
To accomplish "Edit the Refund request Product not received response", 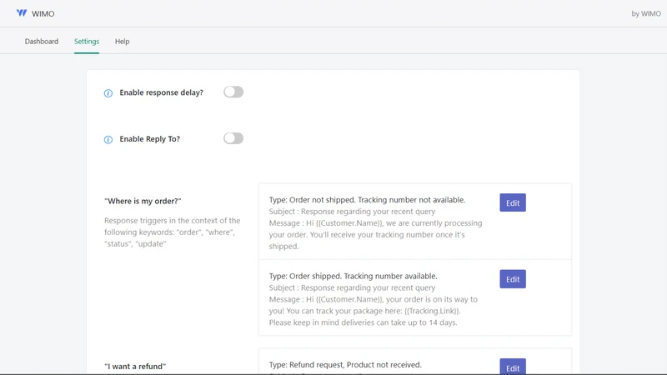I will coord(513,367).
